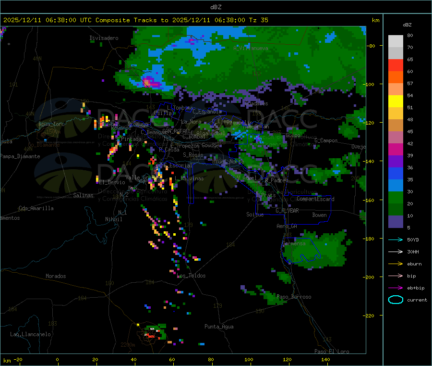
Task: Click the 'Bowen' map label
Action: click(319, 215)
